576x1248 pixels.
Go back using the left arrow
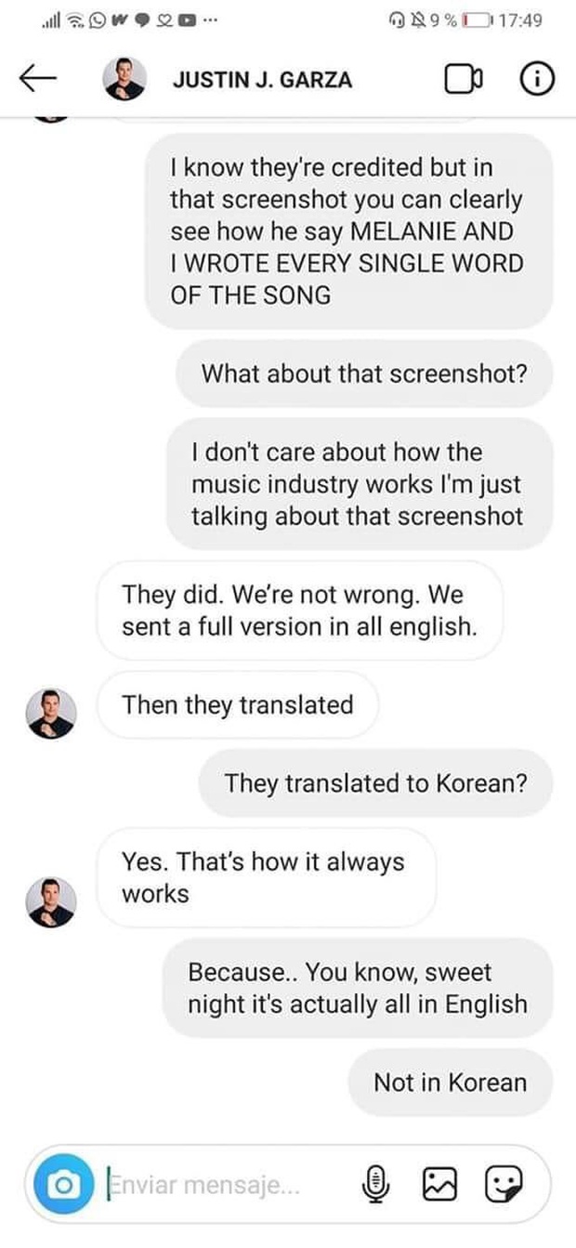(x=38, y=80)
